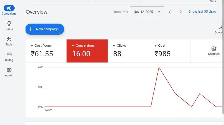Open the Tools section in sidebar
This screenshot has height=125, width=224.
pyautogui.click(x=9, y=39)
